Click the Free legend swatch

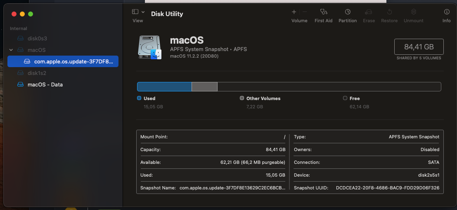coord(345,98)
